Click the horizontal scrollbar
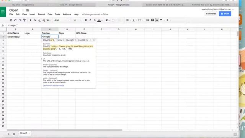 (x=64, y=130)
